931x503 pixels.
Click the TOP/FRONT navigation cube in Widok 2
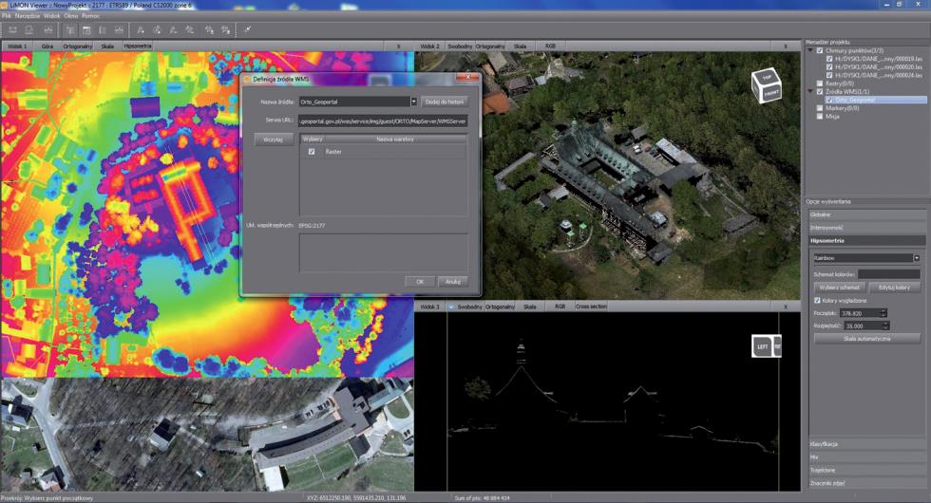coord(766,86)
